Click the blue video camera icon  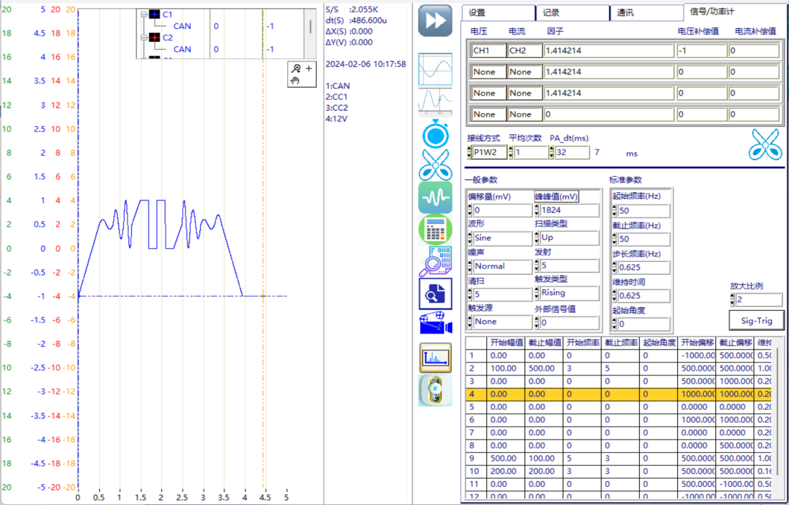[x=435, y=323]
